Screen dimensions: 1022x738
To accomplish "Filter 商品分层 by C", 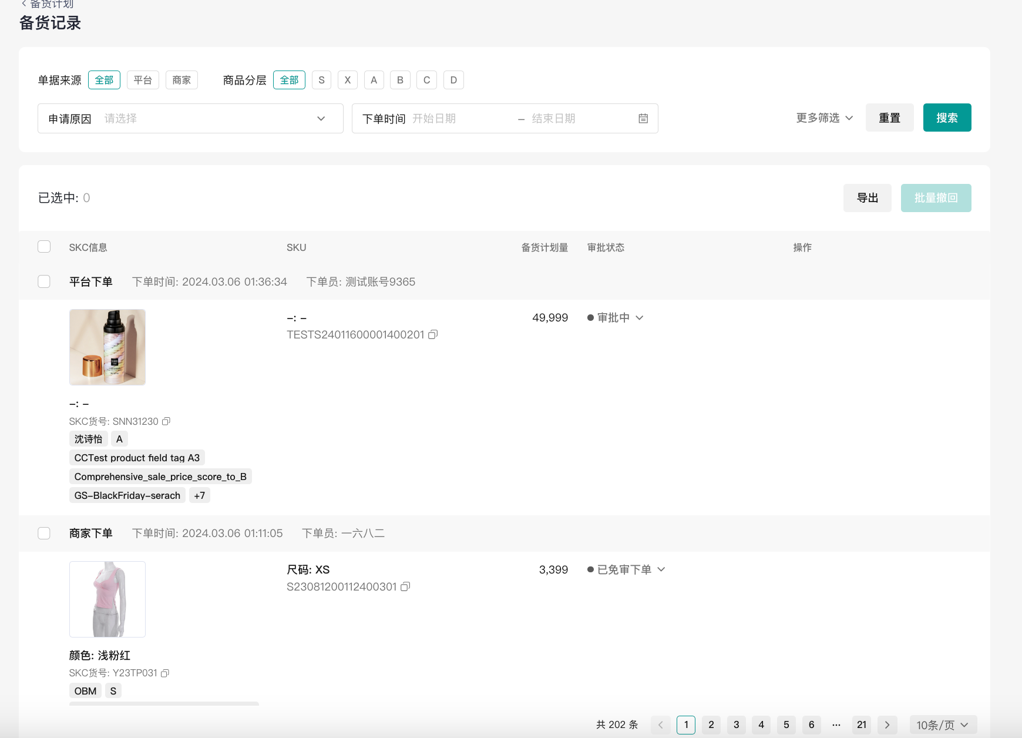I will tap(426, 80).
